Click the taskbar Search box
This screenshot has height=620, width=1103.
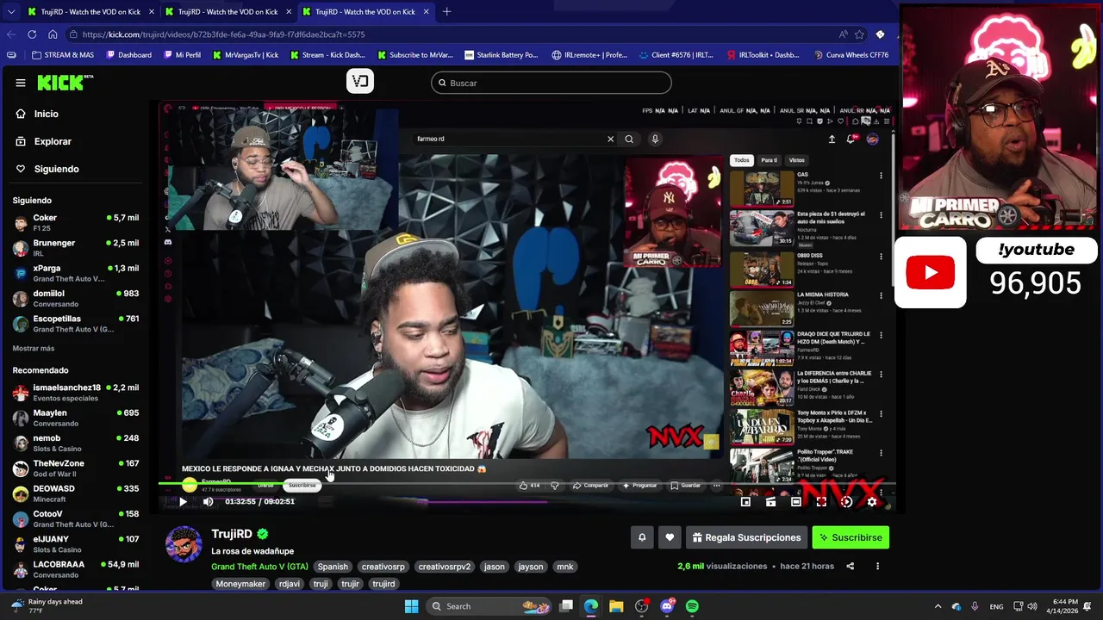[488, 606]
